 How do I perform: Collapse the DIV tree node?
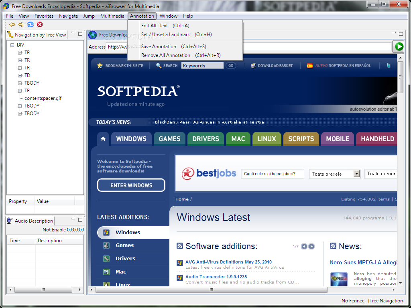coord(12,45)
